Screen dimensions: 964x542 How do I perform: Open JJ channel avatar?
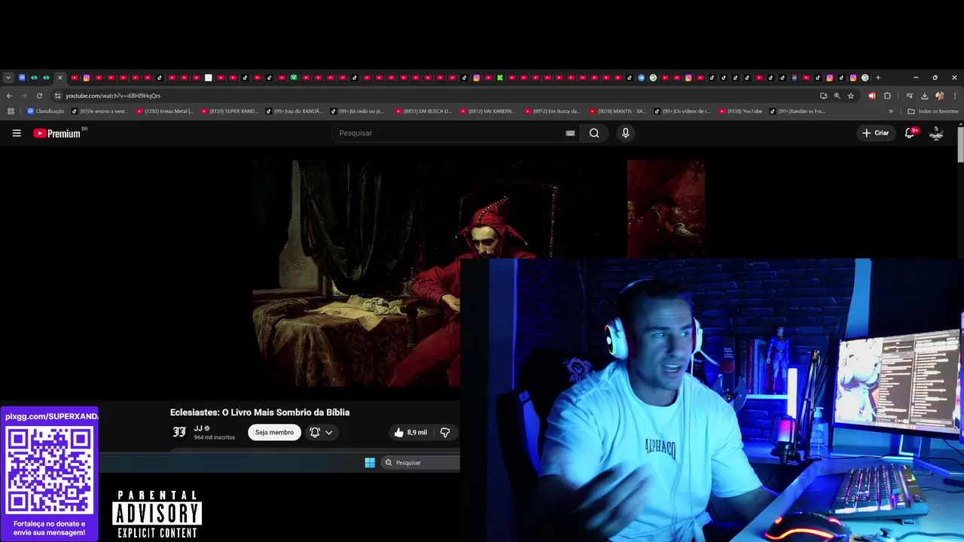(179, 432)
